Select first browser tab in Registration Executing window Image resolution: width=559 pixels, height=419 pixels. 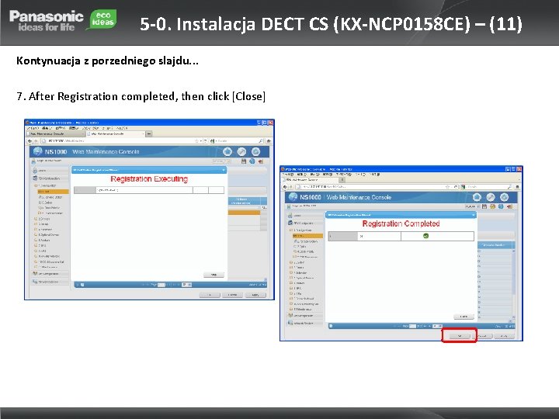click(56, 134)
